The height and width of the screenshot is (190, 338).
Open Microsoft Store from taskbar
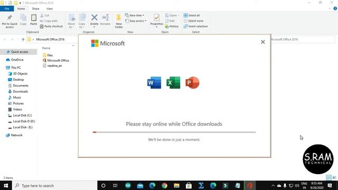click(189, 185)
